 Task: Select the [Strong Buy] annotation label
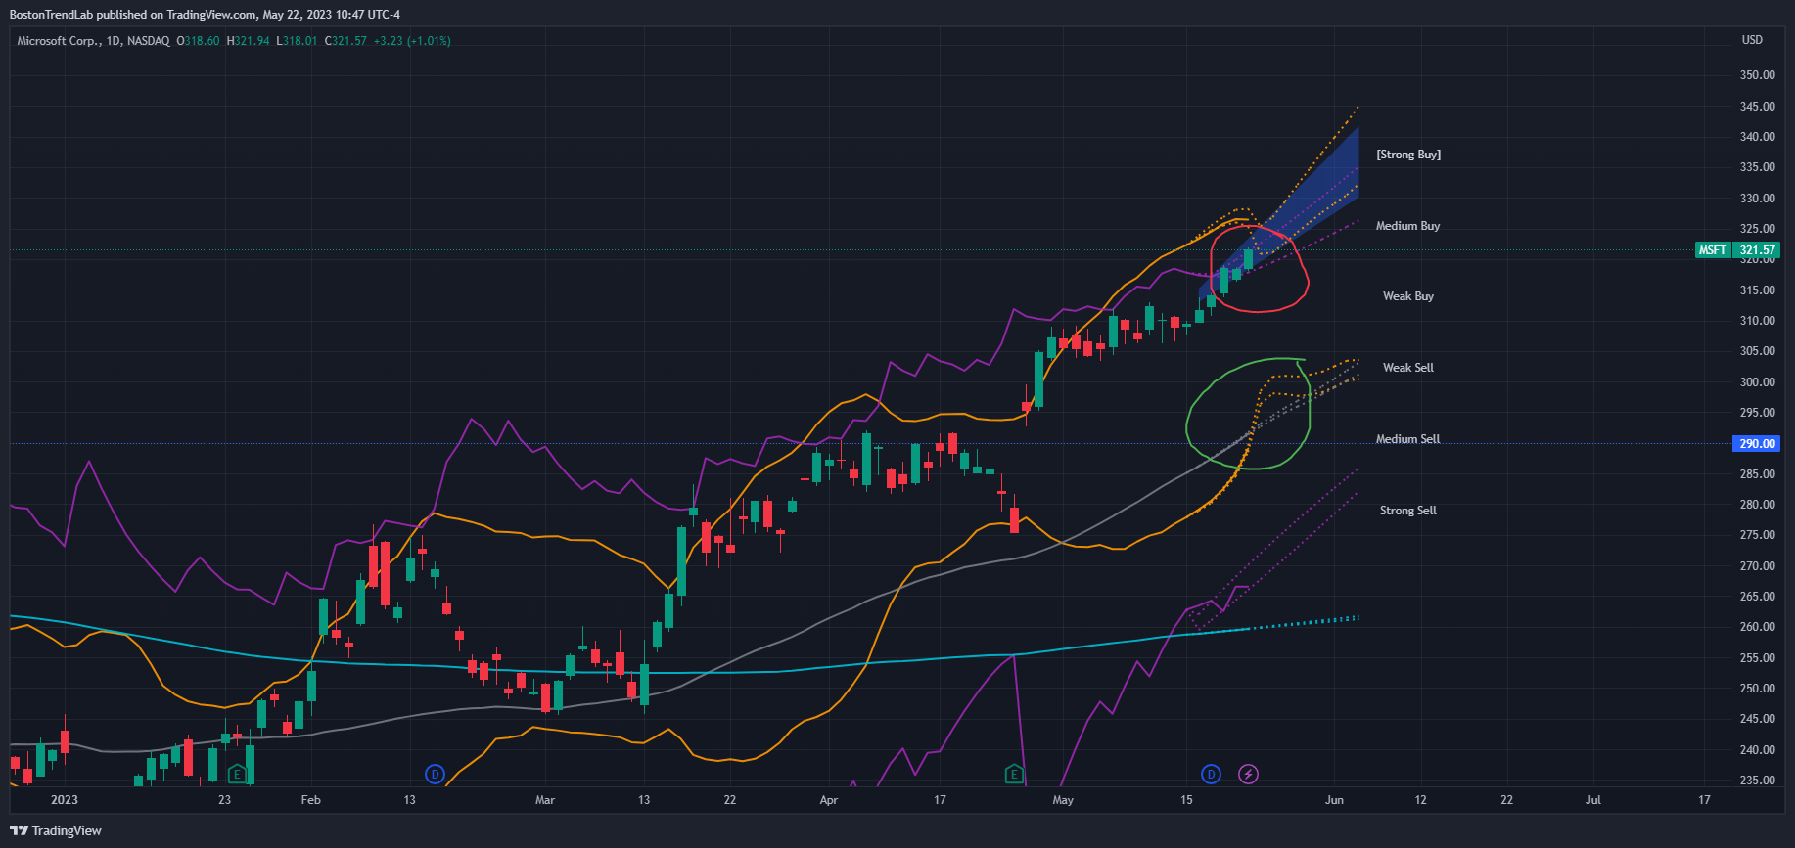(x=1408, y=155)
